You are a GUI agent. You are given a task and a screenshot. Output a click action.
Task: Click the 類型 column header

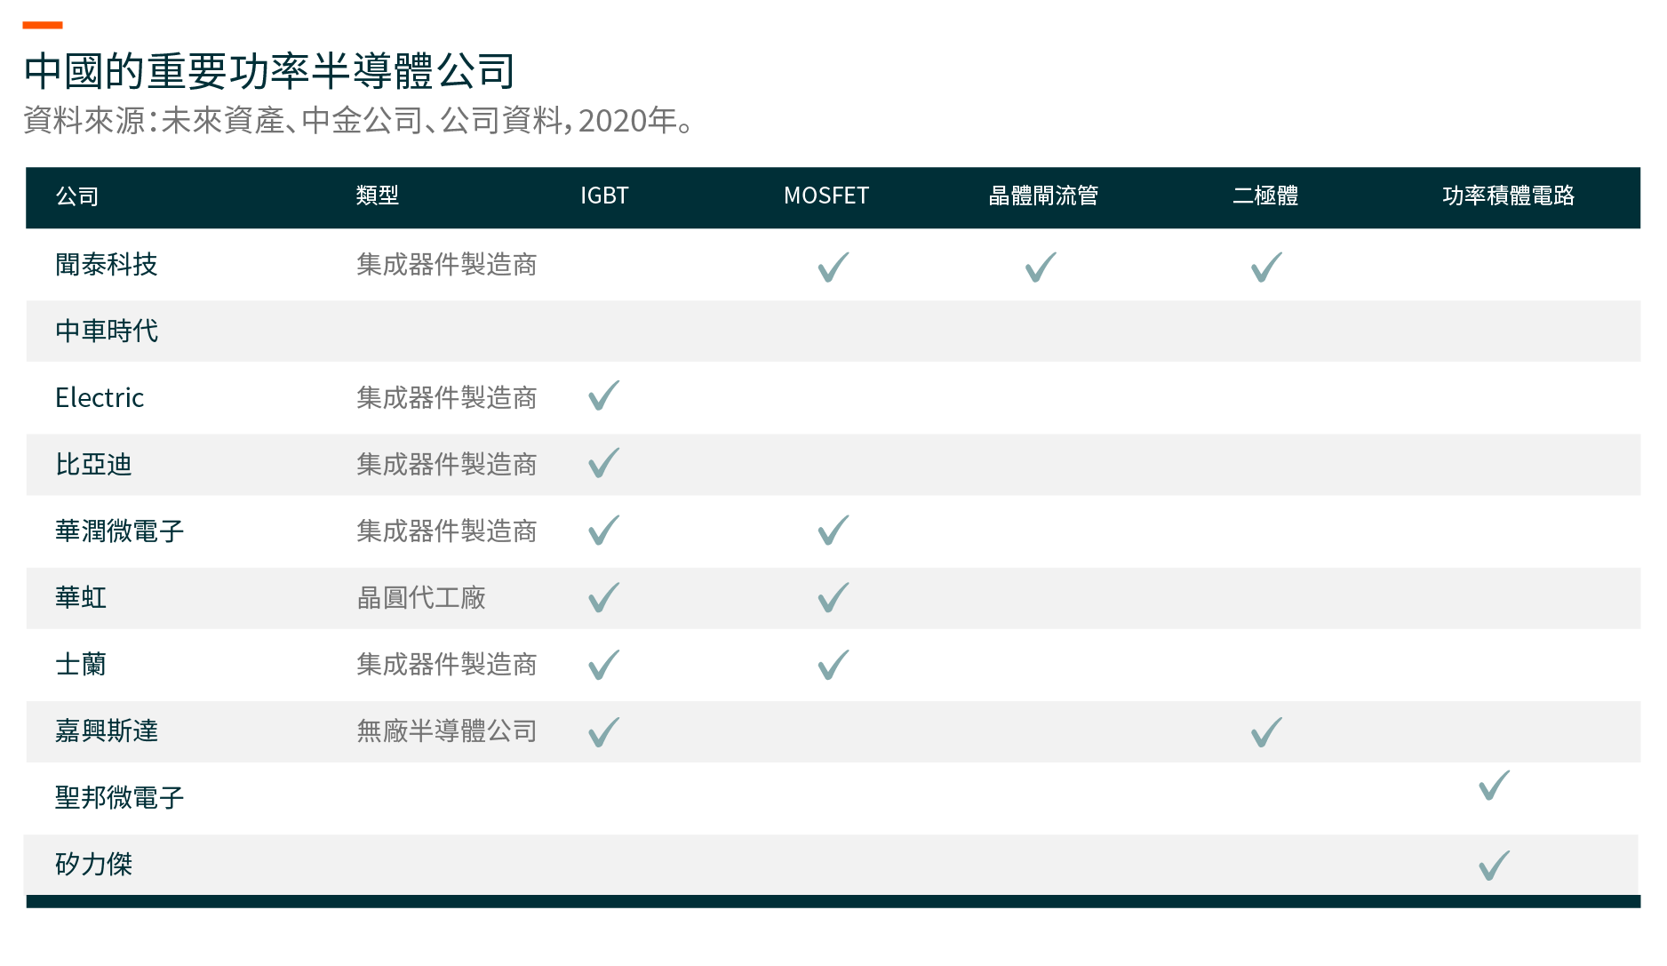378,196
